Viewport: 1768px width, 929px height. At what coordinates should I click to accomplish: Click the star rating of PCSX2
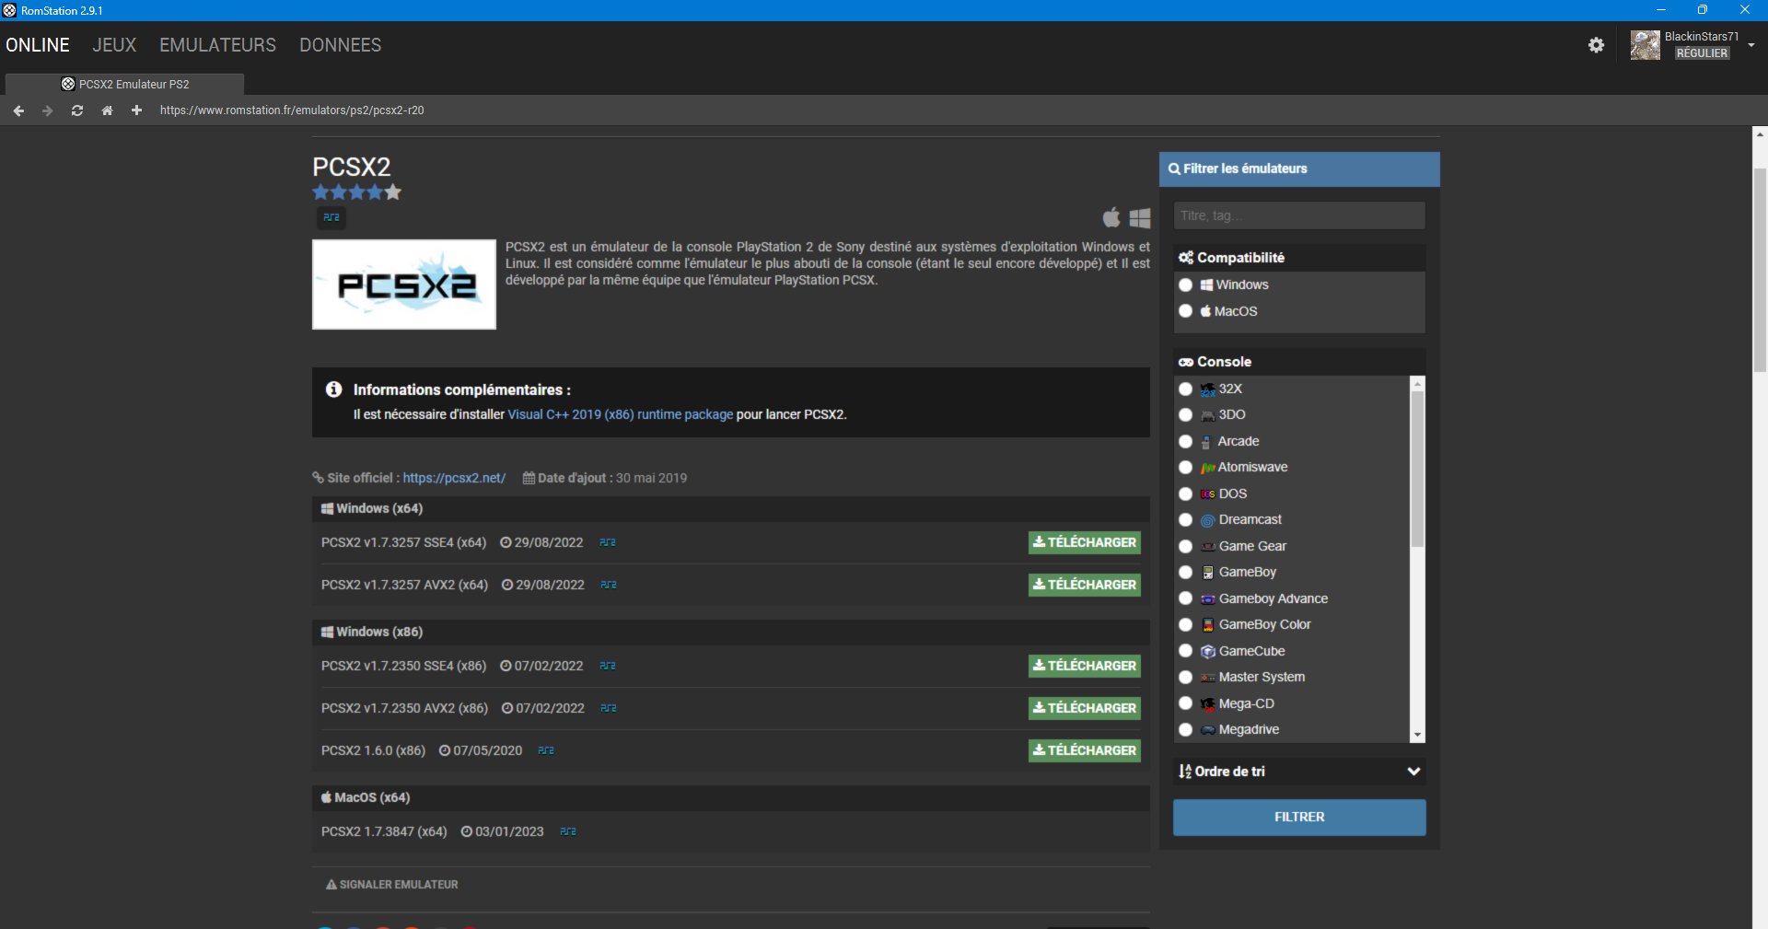tap(357, 192)
